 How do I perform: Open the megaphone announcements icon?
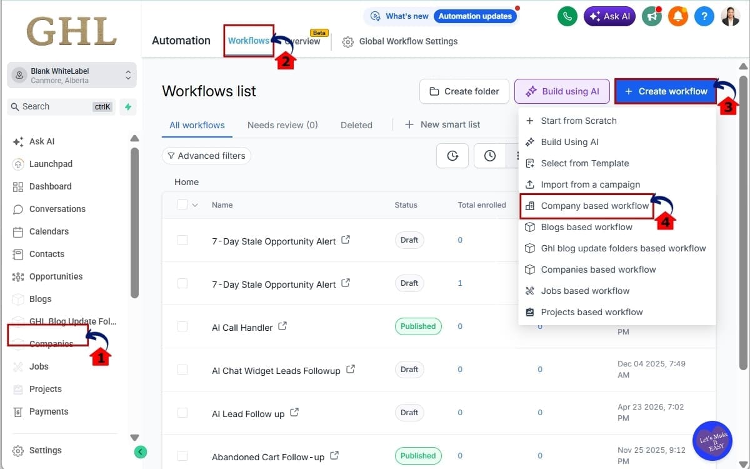652,16
